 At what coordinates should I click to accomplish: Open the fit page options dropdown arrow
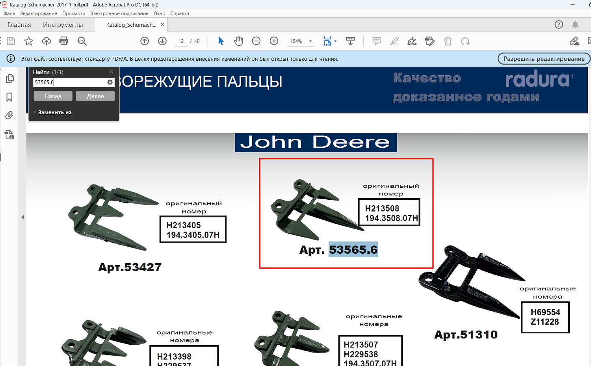click(335, 41)
